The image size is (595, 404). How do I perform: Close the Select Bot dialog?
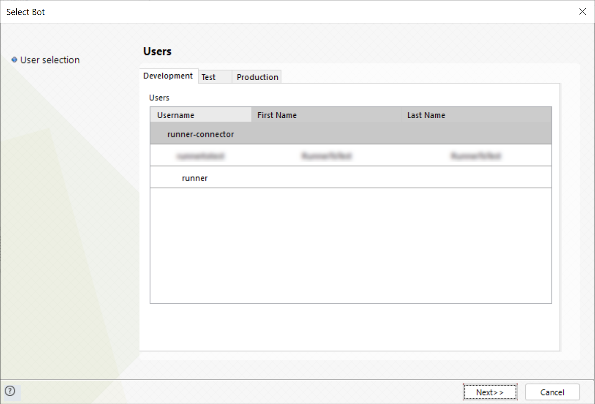(x=582, y=12)
